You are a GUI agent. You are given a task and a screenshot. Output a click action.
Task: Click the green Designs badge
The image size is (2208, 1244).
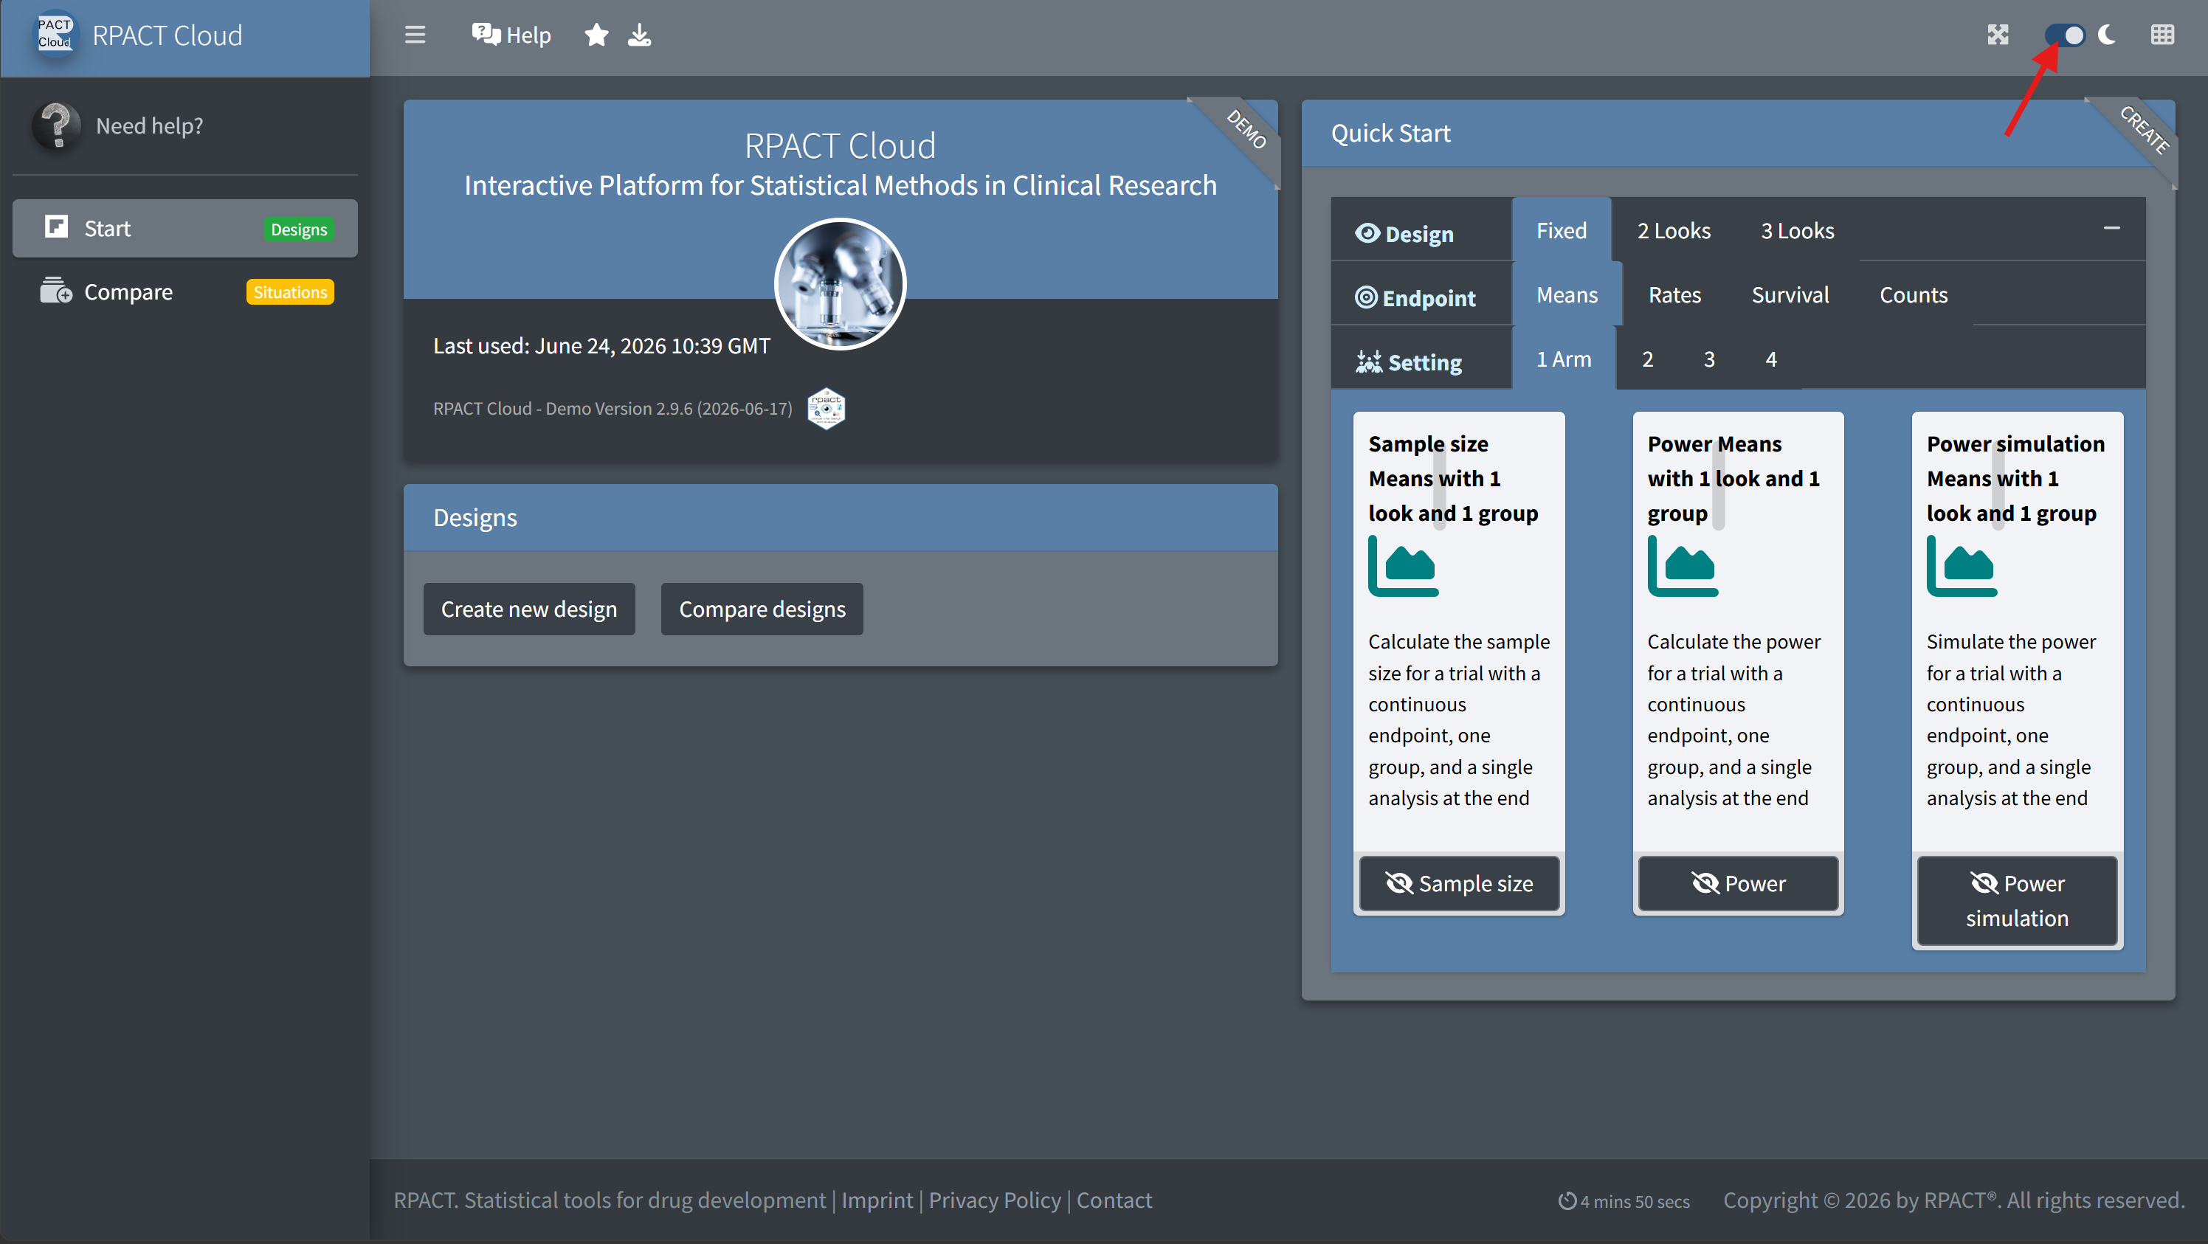[x=298, y=229]
